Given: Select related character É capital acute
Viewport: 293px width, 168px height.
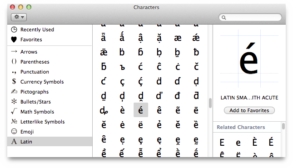Looking at the screenshot, I should click(x=271, y=142).
